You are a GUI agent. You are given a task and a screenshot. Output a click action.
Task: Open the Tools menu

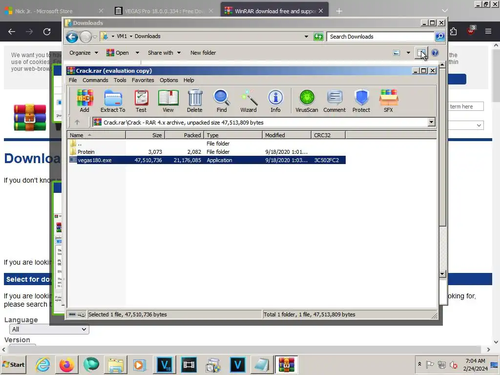click(x=120, y=80)
